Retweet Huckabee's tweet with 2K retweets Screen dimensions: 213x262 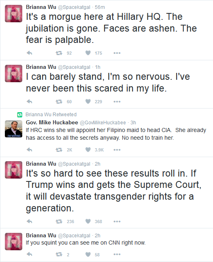point(59,150)
